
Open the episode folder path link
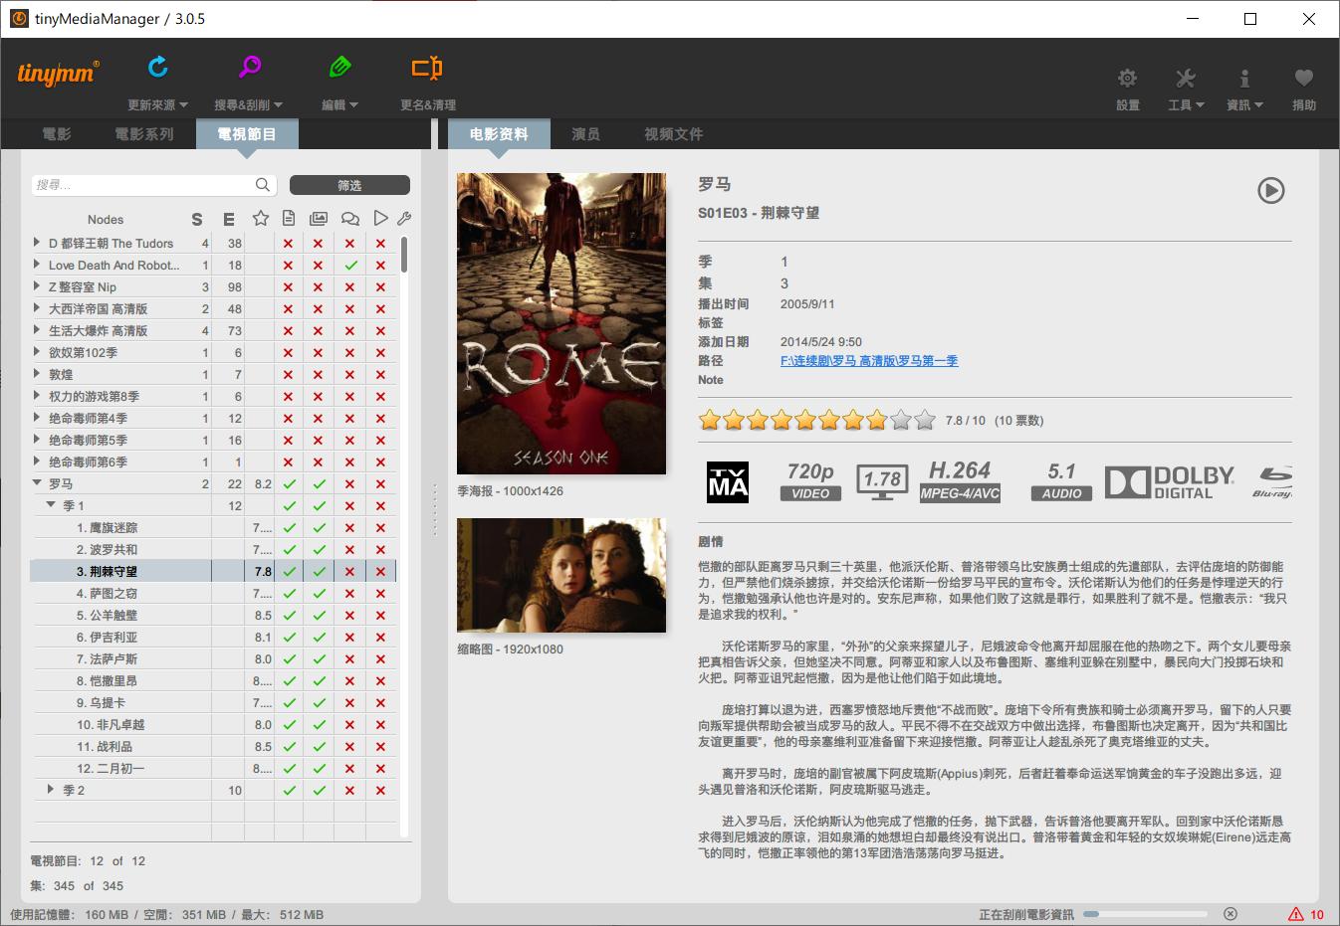point(868,361)
